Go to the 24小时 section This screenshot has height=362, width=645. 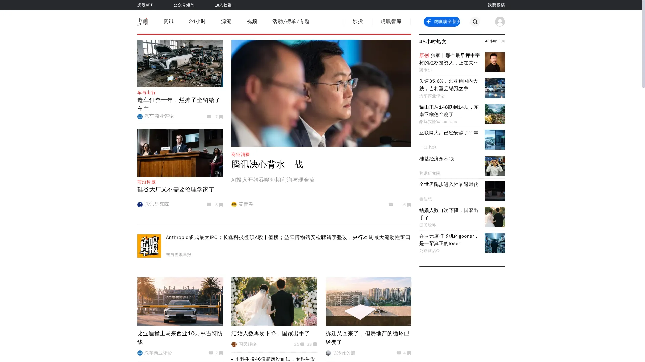[197, 22]
